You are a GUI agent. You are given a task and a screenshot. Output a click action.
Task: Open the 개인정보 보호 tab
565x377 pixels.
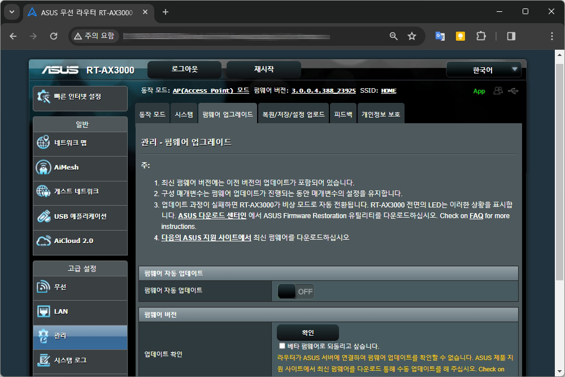tap(381, 114)
